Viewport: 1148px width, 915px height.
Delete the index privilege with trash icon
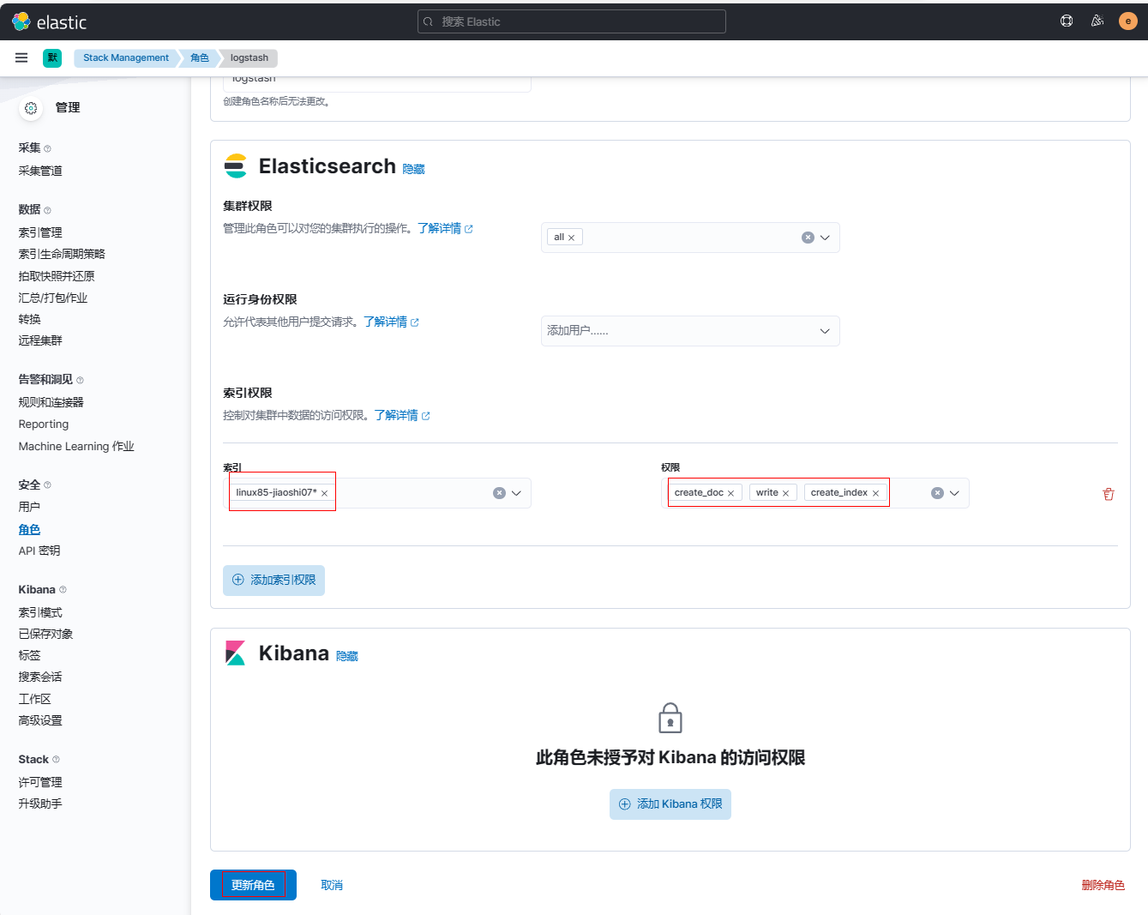coord(1108,494)
